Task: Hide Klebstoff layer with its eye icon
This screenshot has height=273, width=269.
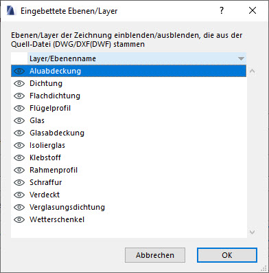Action: point(19,157)
